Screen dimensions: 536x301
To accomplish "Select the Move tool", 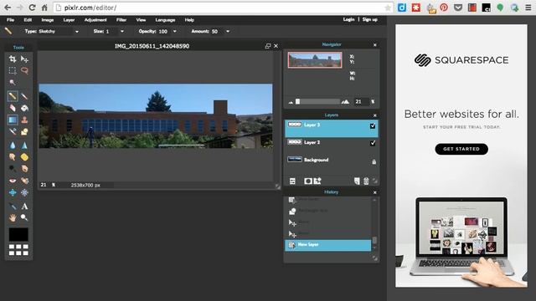I will click(x=24, y=59).
